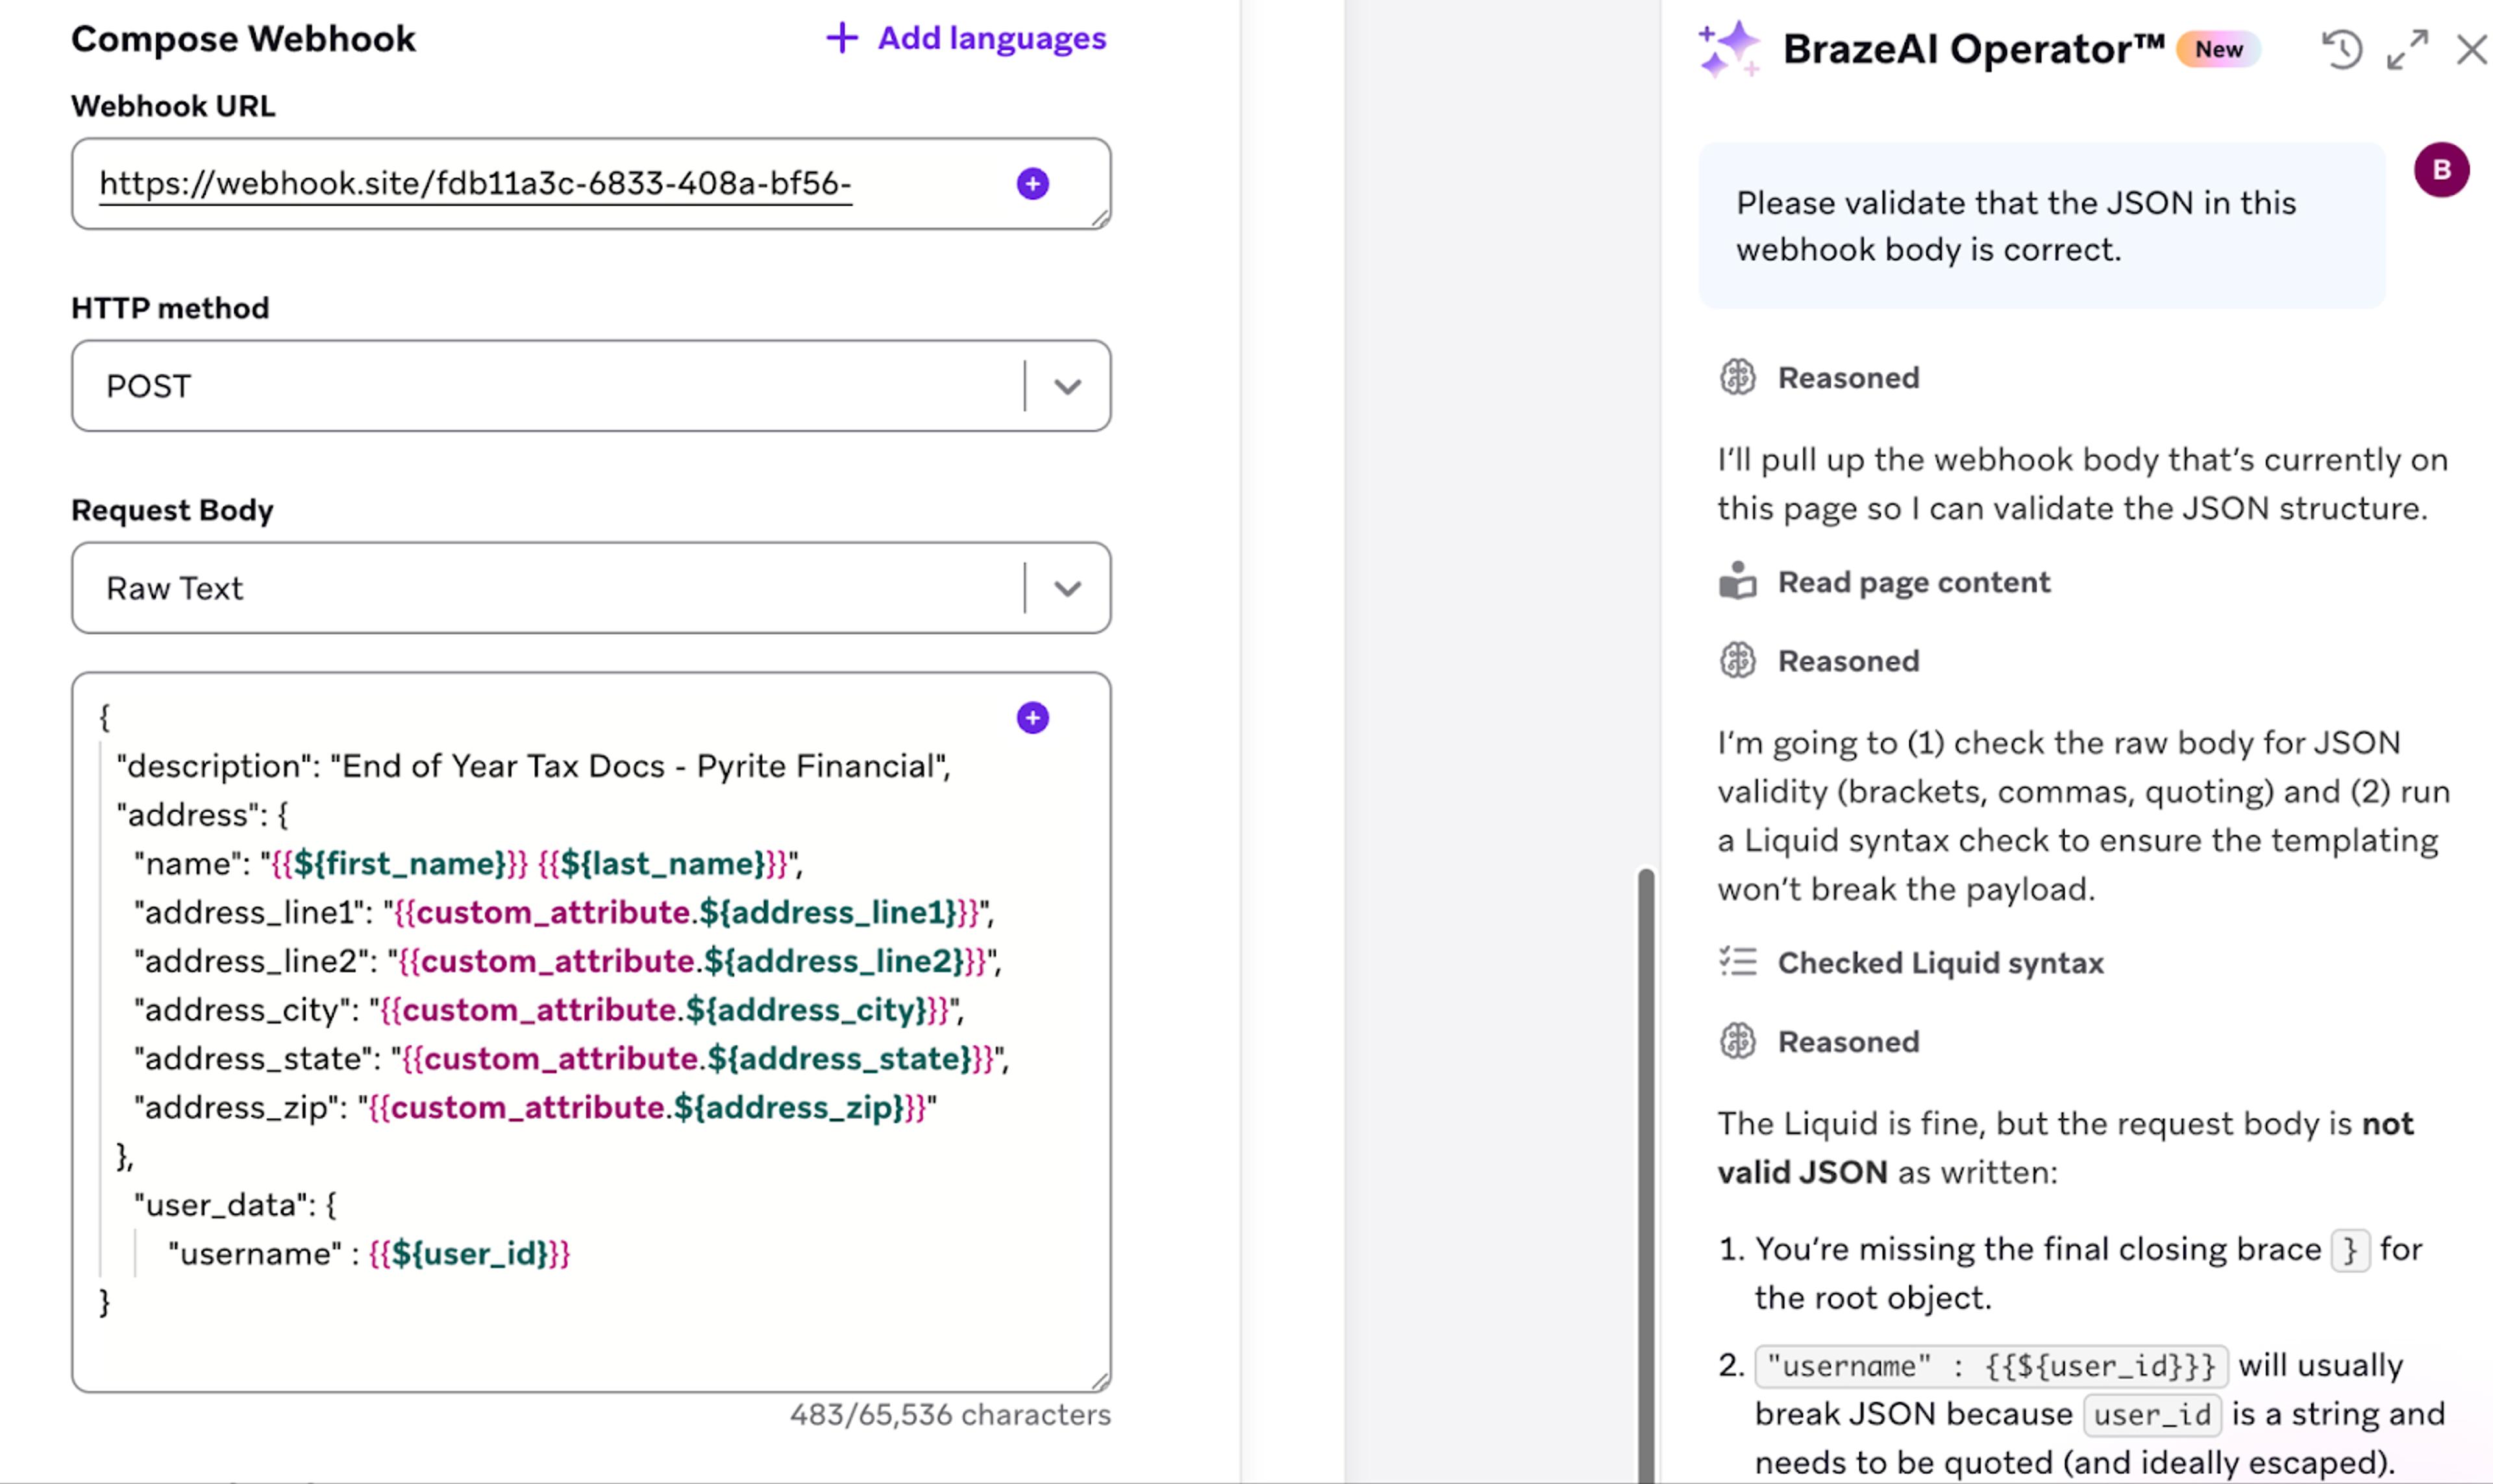Click the brain icon of the third Reasoned
The width and height of the screenshot is (2493, 1484).
[x=1738, y=1042]
